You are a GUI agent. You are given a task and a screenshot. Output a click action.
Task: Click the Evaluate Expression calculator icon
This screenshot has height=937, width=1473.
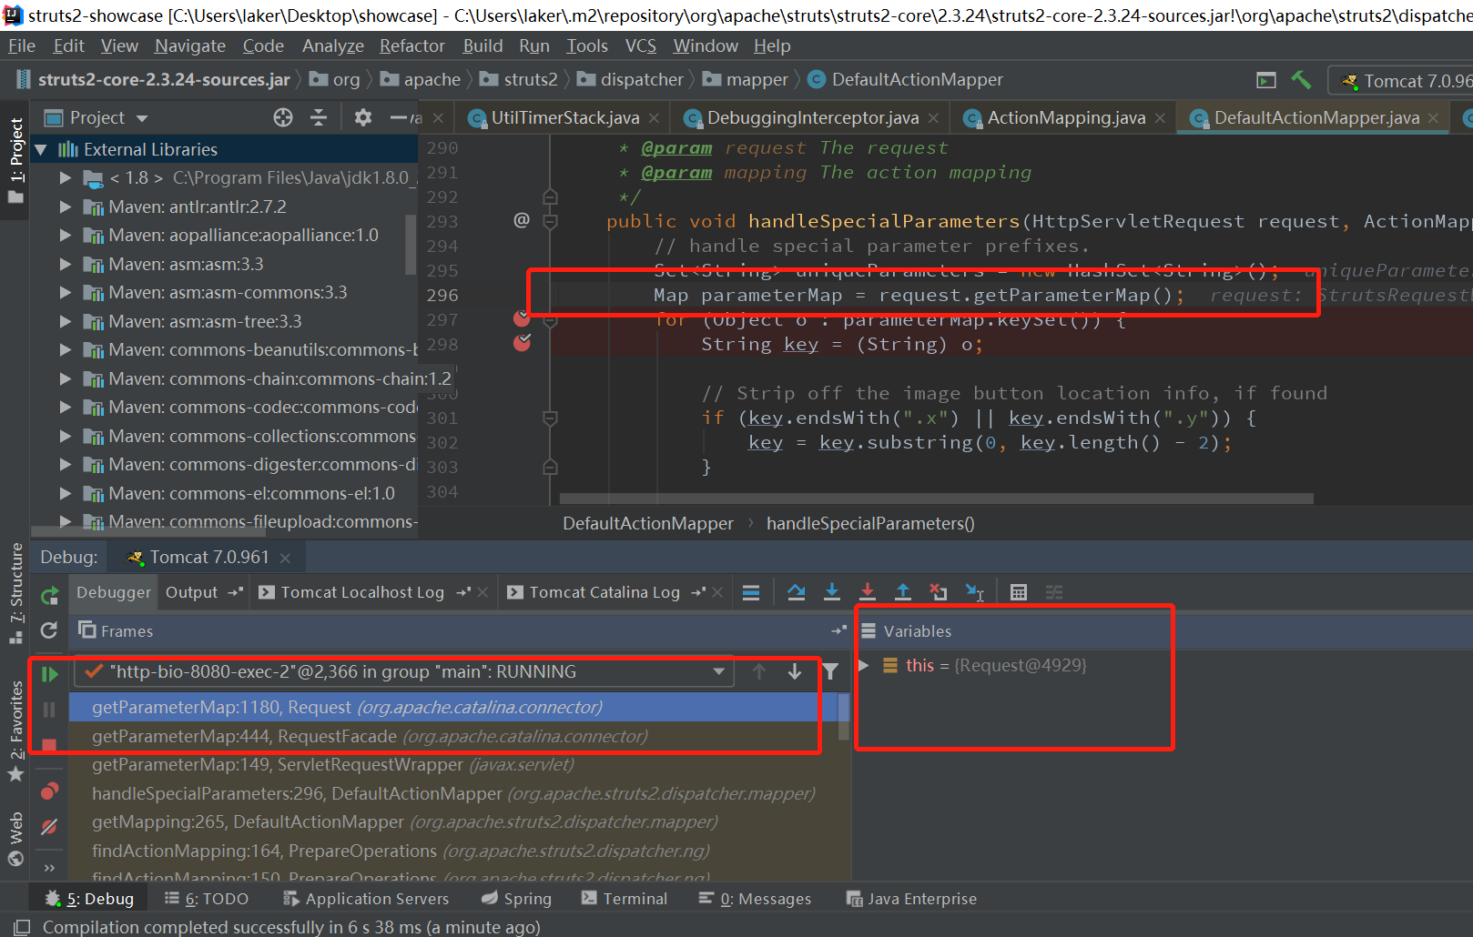click(x=1019, y=592)
